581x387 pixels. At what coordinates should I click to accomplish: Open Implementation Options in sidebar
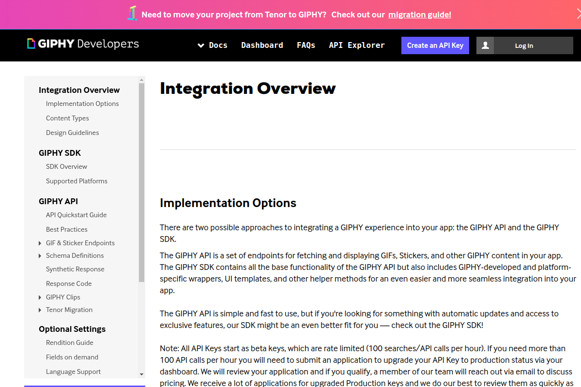[82, 104]
